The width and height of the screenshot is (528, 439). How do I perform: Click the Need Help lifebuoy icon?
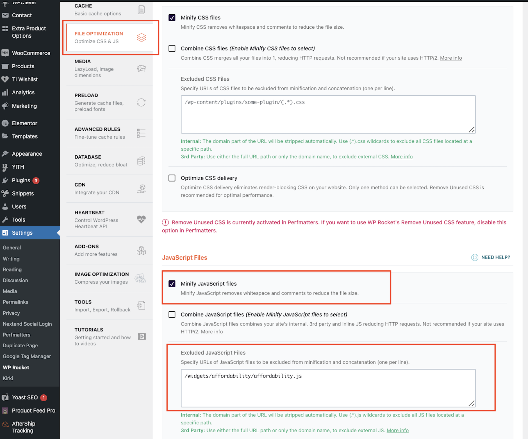click(x=475, y=257)
